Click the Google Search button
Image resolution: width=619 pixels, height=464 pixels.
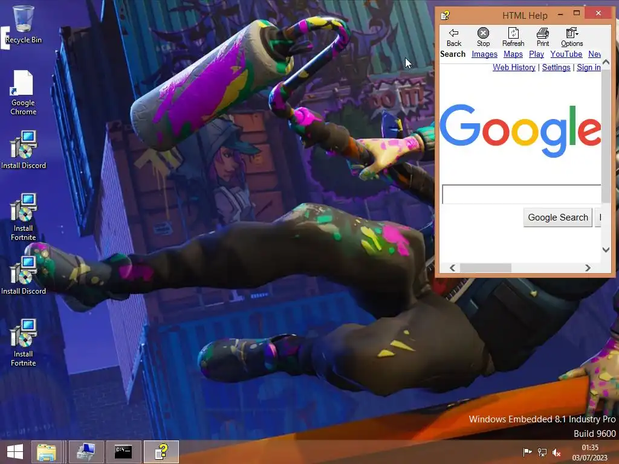[x=558, y=217]
